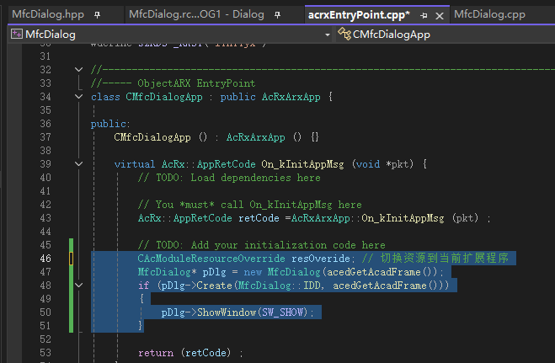Click the pin icon on MfcDialog.rc Dialog tab
The height and width of the screenshot is (363, 555).
(x=281, y=15)
